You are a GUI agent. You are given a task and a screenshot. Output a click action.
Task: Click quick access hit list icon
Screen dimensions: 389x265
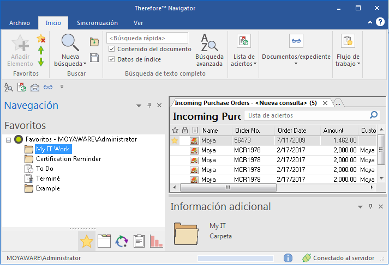coord(22,87)
